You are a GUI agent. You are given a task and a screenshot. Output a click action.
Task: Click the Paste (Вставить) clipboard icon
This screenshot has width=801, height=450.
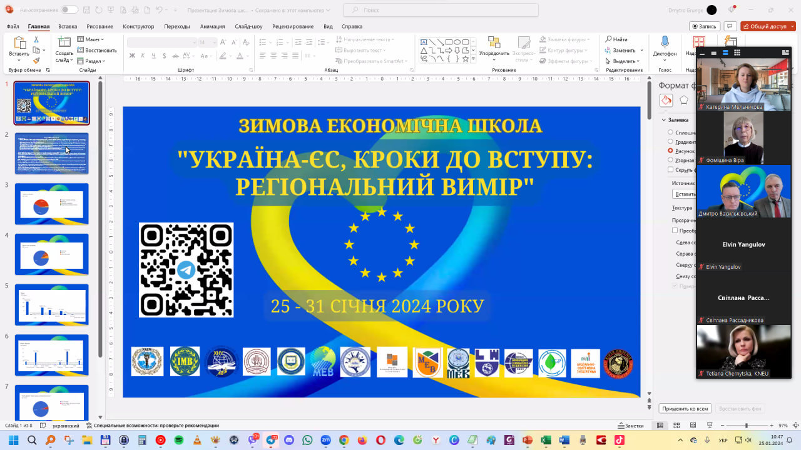(x=19, y=42)
